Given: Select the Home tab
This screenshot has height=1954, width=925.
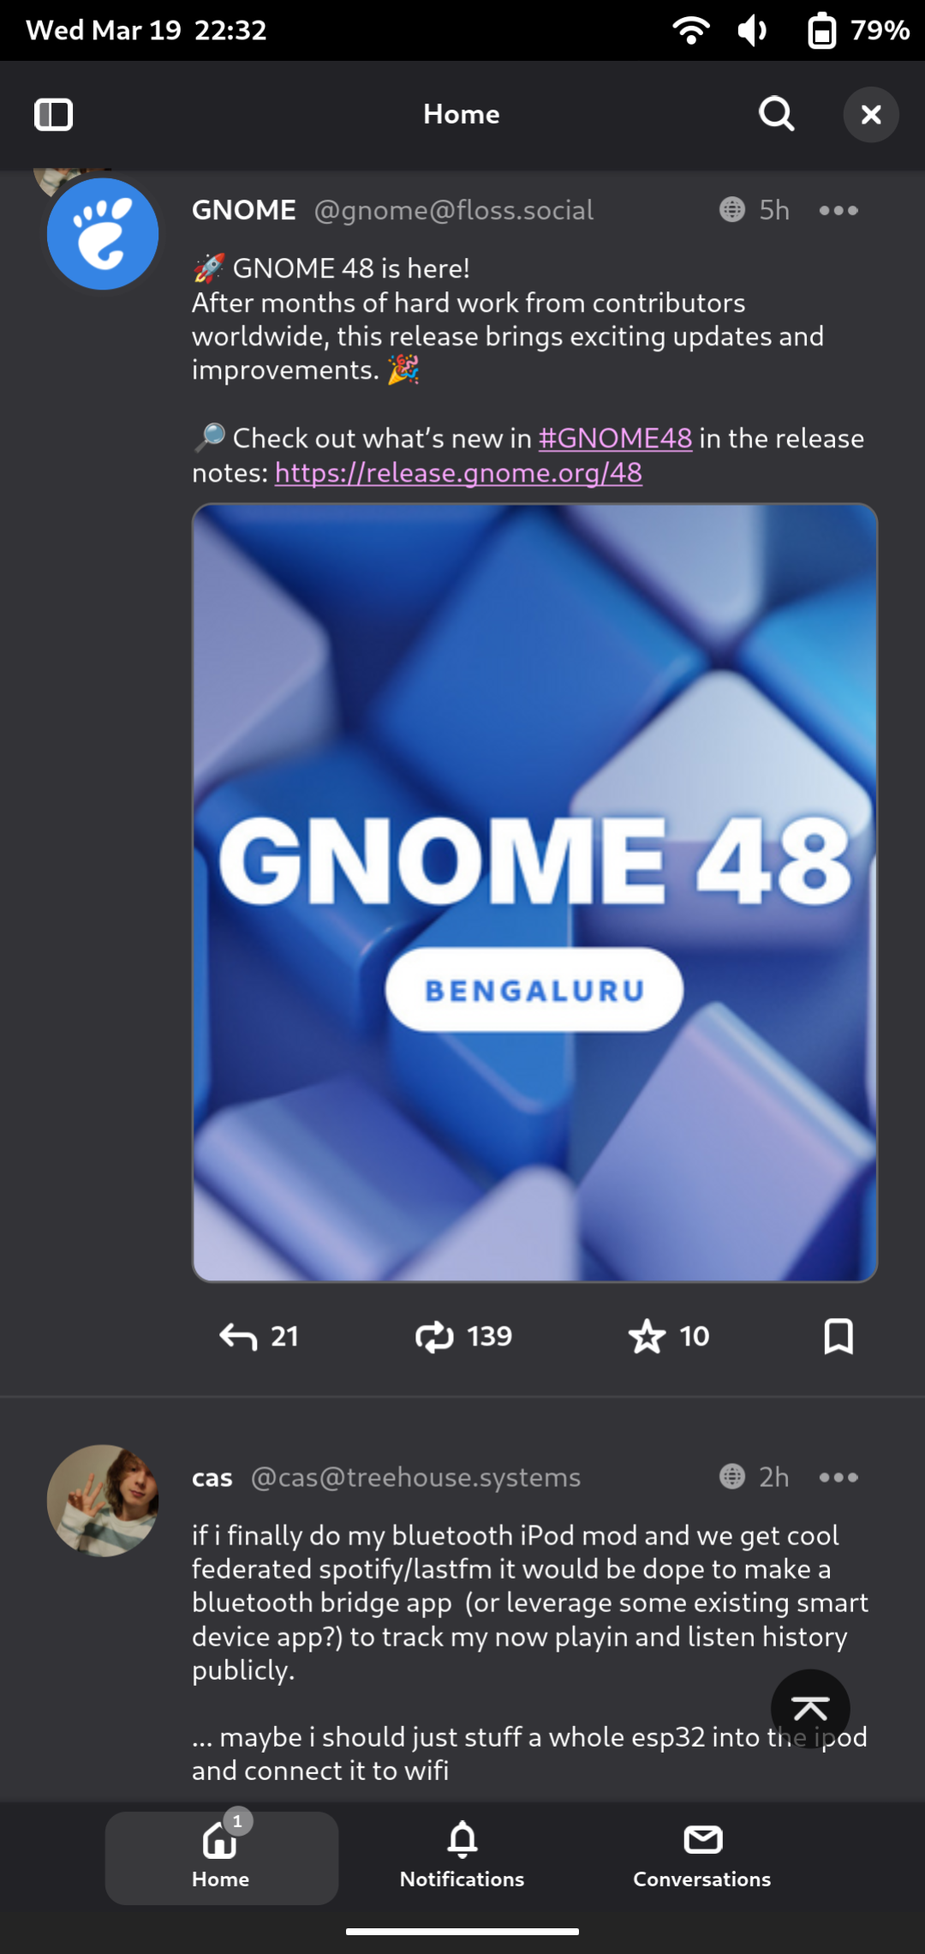Looking at the screenshot, I should (221, 1857).
